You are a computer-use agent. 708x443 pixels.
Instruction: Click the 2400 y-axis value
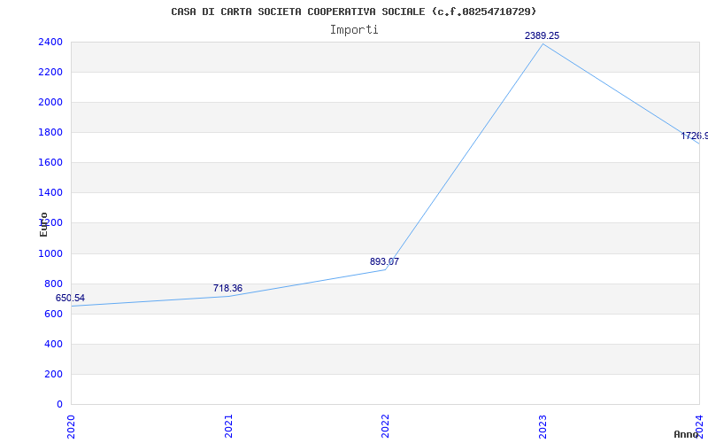pyautogui.click(x=50, y=42)
